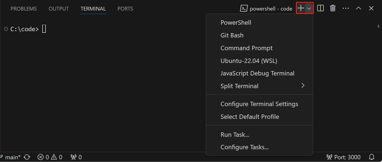Split the terminal using the split icon

321,9
